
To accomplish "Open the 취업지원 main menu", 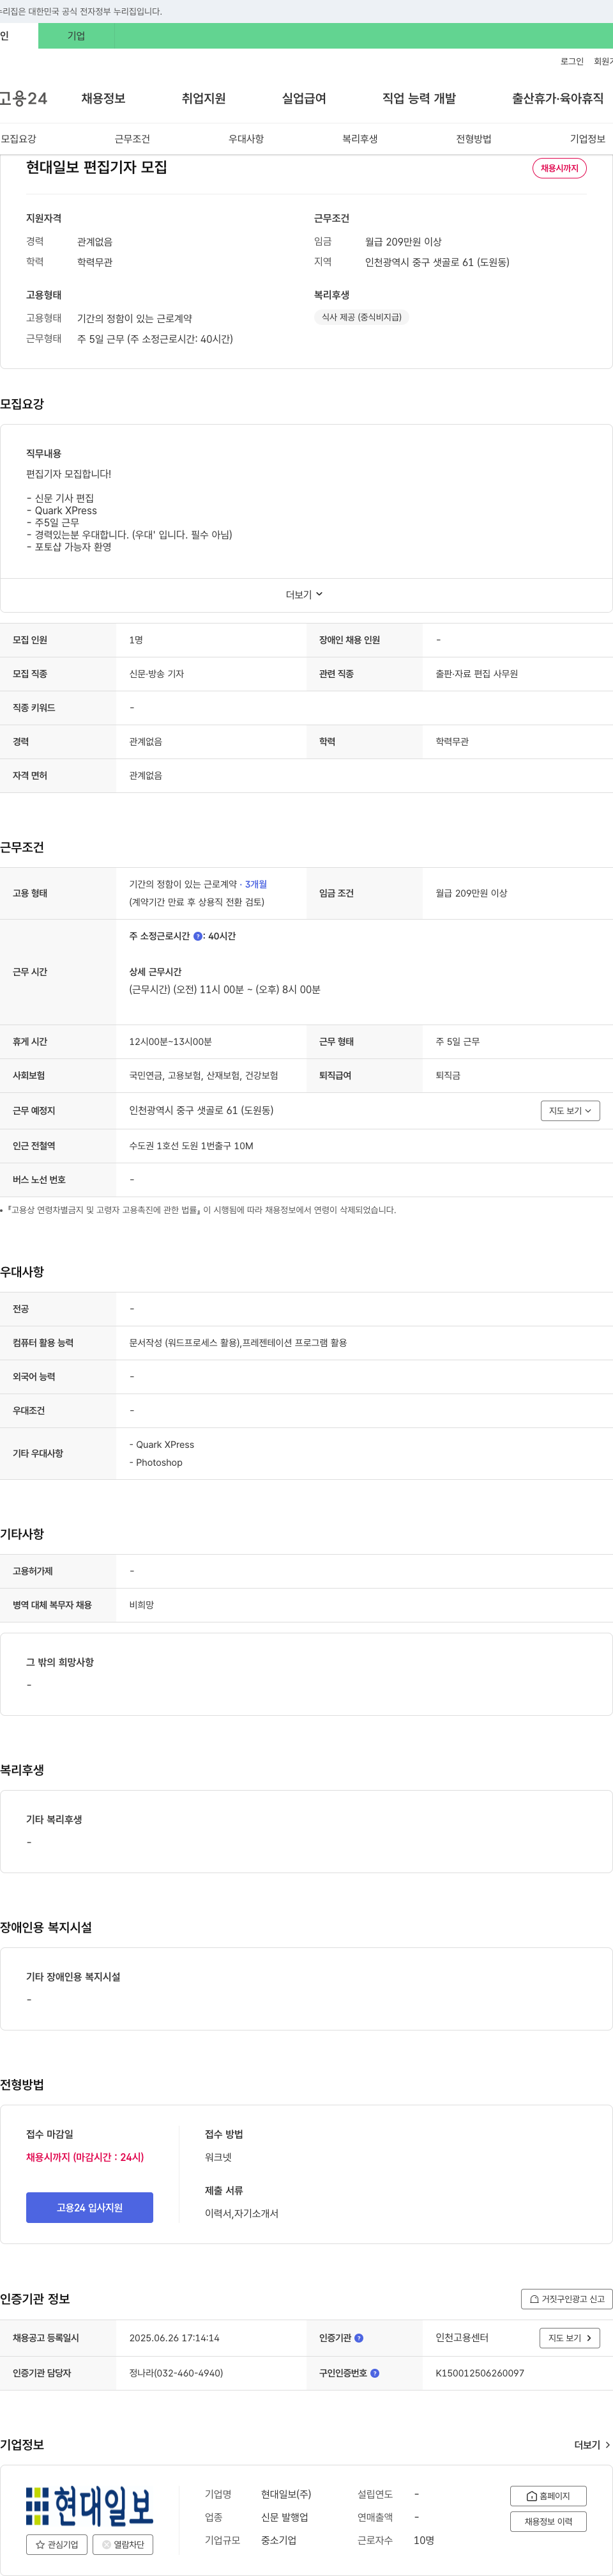I will [x=204, y=98].
